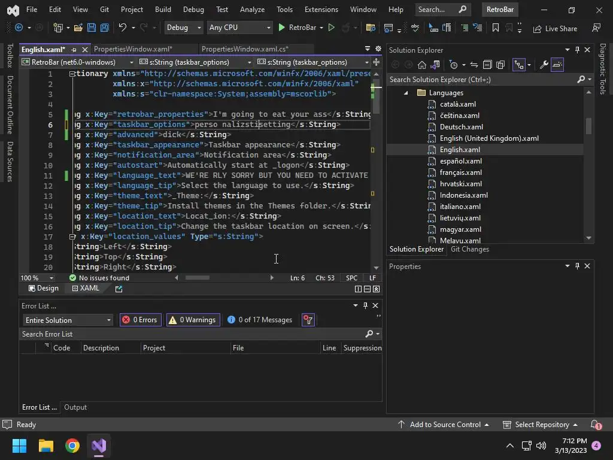
Task: Open the Git menu
Action: click(x=104, y=10)
